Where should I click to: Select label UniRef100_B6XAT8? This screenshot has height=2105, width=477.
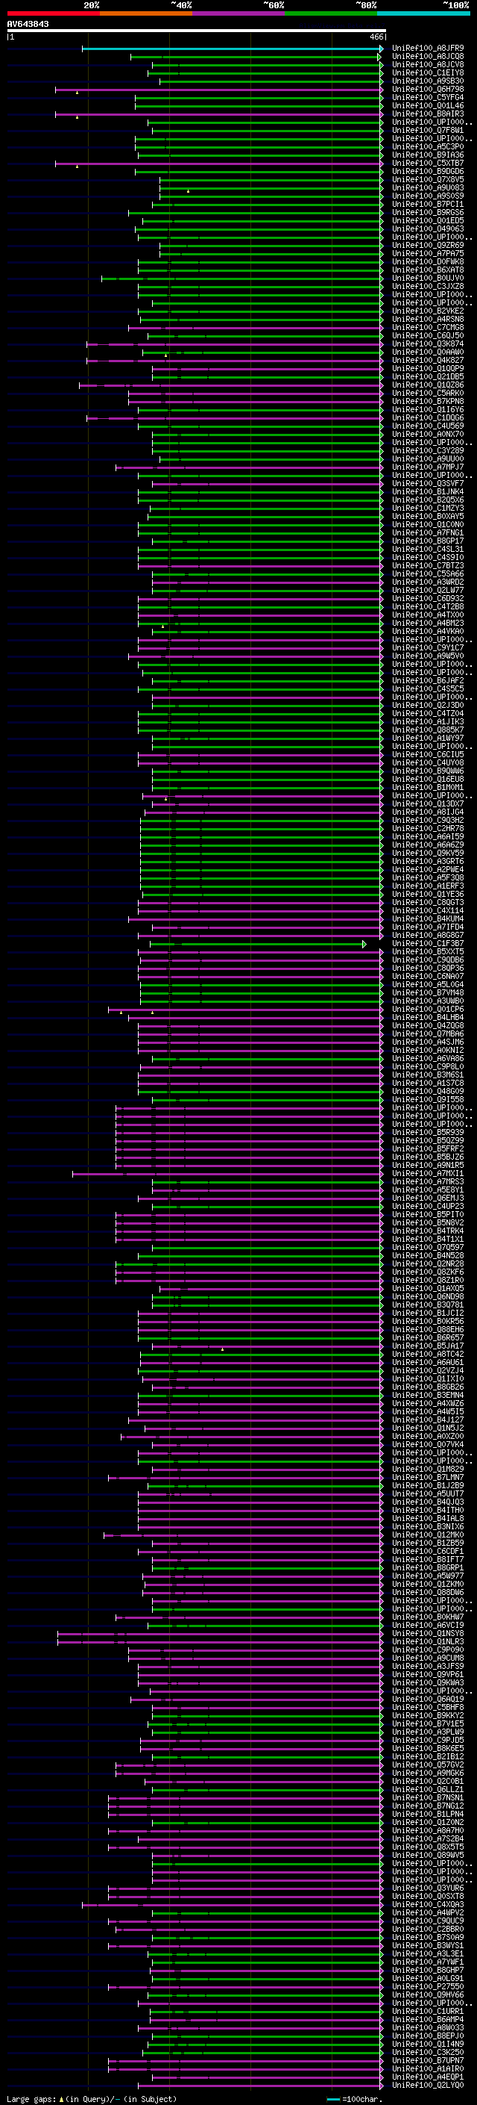pos(428,270)
